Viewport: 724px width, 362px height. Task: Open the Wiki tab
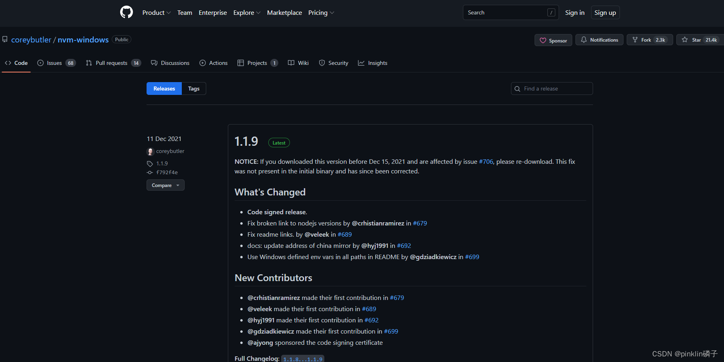click(x=298, y=63)
